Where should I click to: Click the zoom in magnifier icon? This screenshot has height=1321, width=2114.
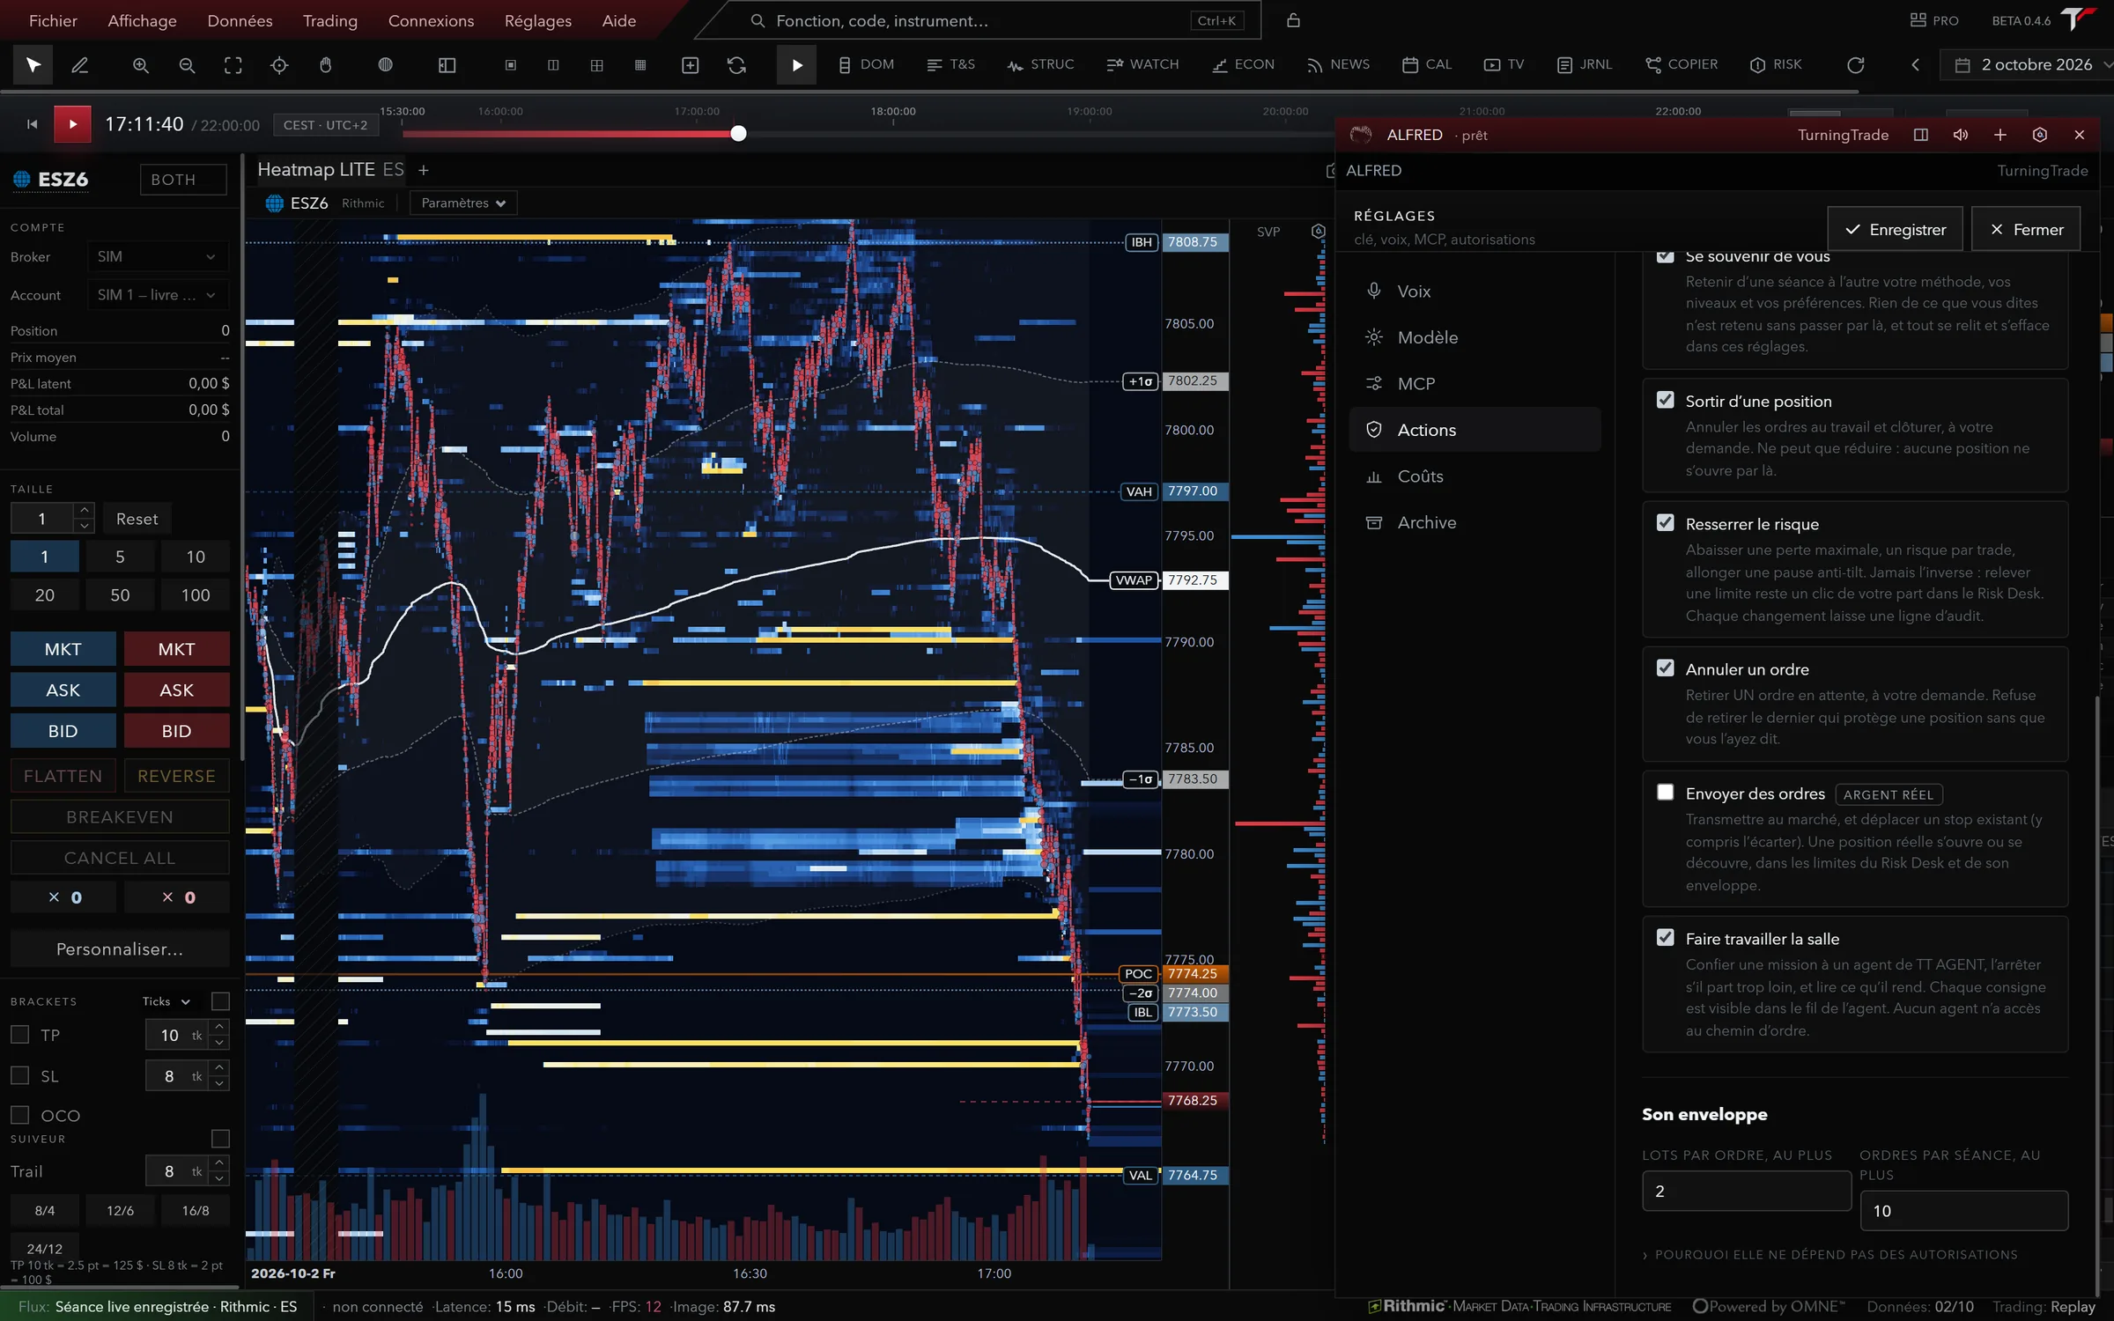[141, 65]
